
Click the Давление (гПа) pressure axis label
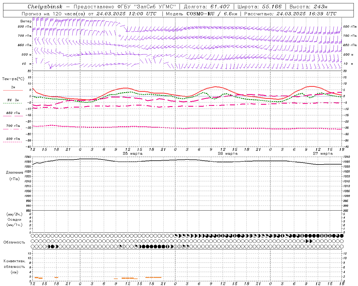14,176
